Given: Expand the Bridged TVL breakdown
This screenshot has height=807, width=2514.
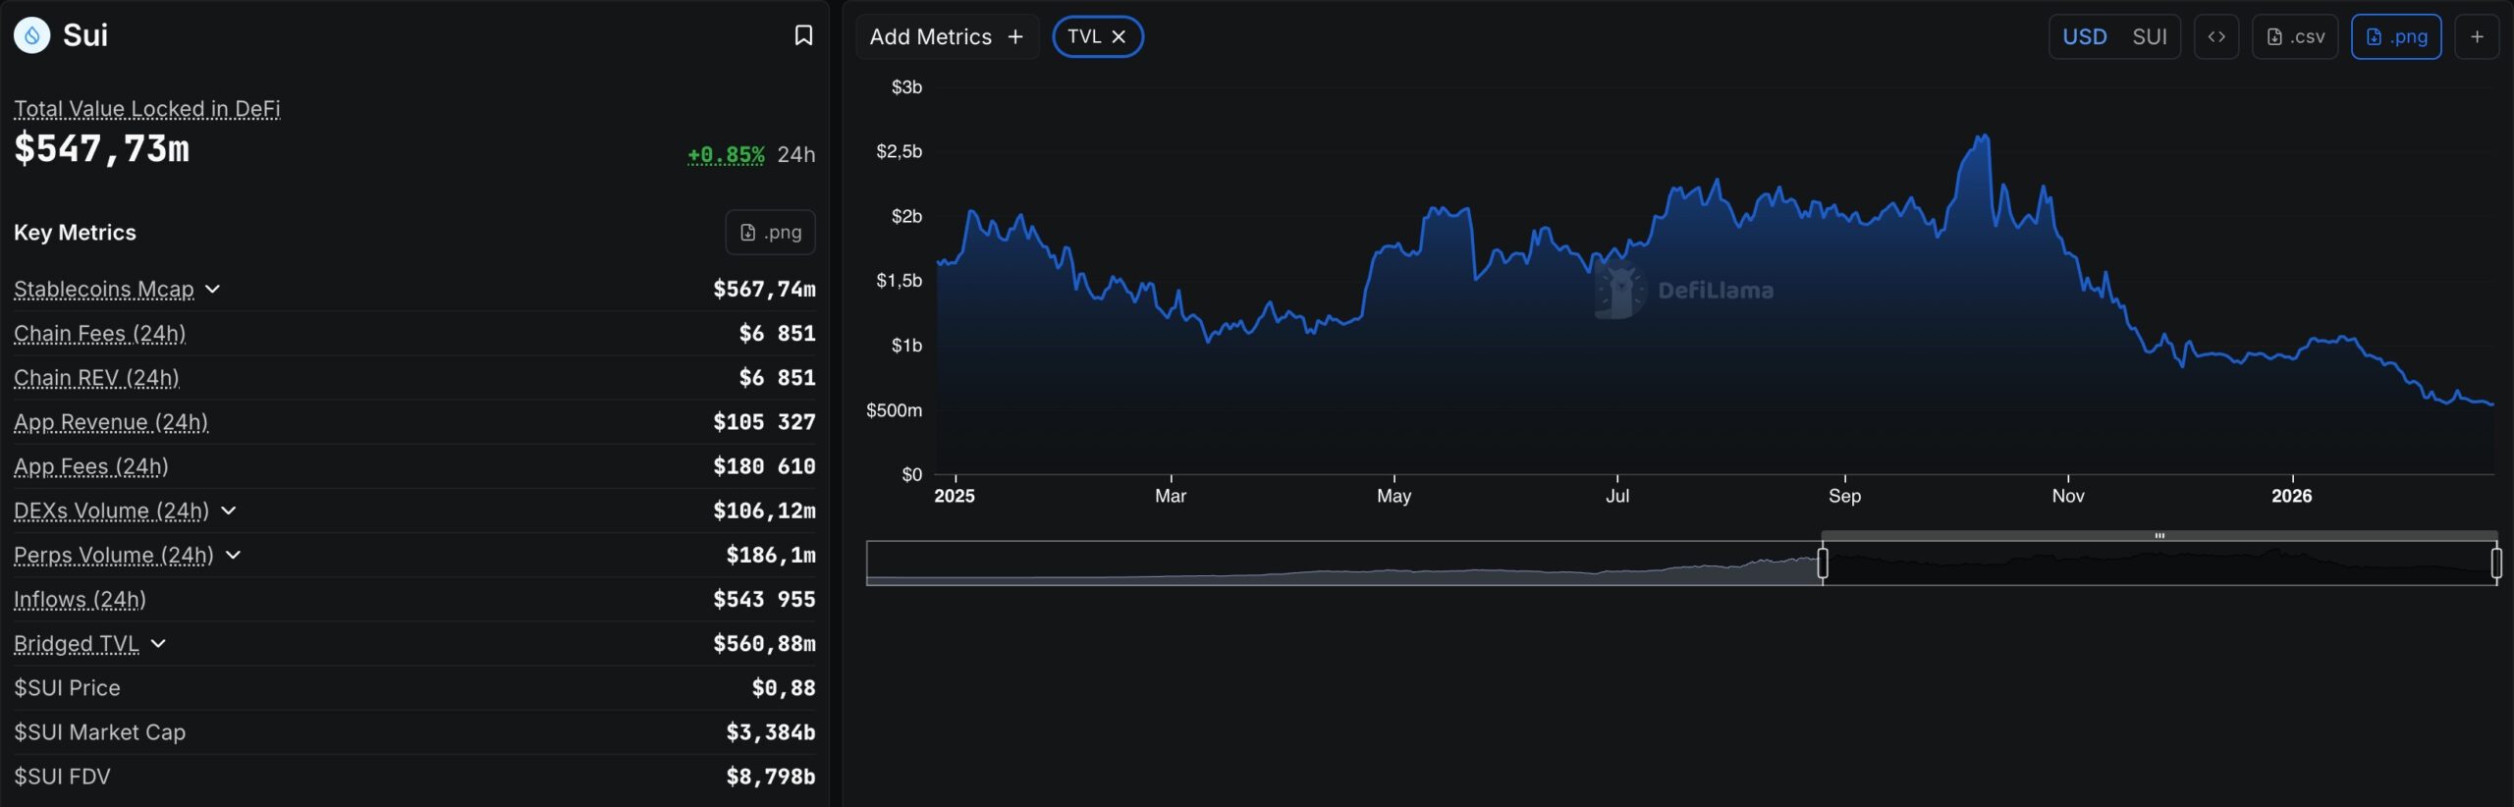Looking at the screenshot, I should tap(159, 643).
